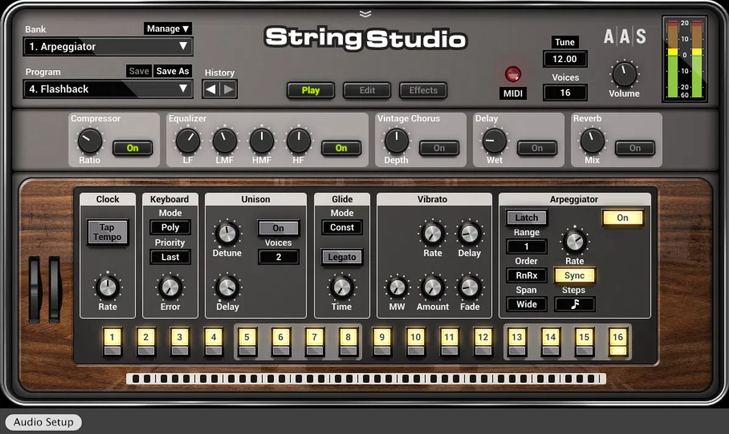Click the collapse chevron above String Studio title
This screenshot has width=729, height=434.
[365, 14]
